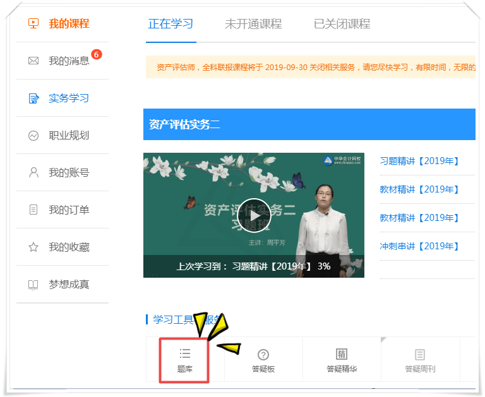This screenshot has width=485, height=397.
Task: Open the 冲刺串讲【2019年】 link
Action: (x=419, y=246)
